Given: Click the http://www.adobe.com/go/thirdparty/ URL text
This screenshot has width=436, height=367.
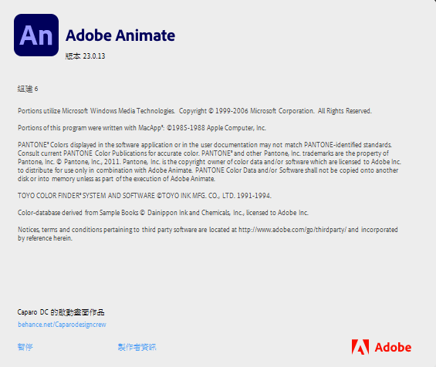Looking at the screenshot, I should click(x=292, y=230).
